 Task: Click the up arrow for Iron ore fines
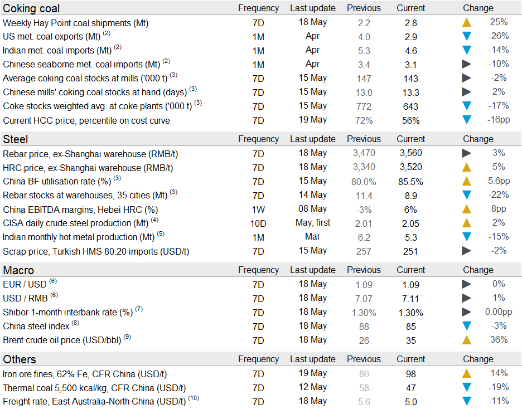[467, 373]
